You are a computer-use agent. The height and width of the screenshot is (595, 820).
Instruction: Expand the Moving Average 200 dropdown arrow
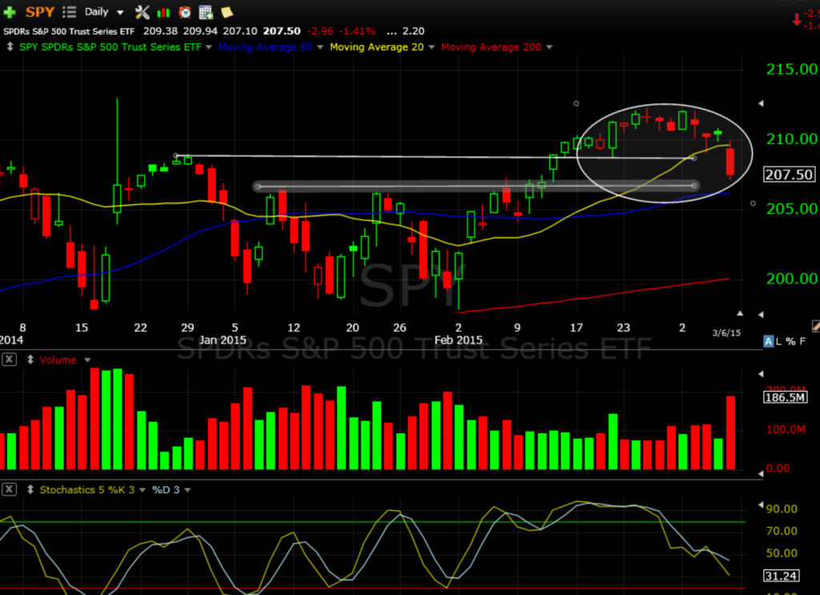(549, 47)
